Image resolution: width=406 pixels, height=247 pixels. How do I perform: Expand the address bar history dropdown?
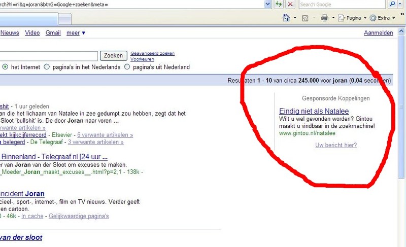(268, 4)
